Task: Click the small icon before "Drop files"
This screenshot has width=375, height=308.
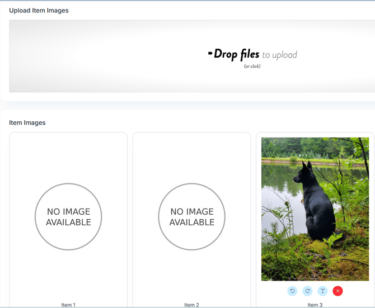Action: coord(210,54)
